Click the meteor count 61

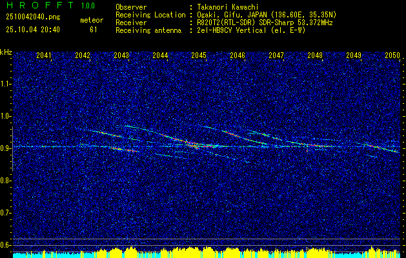(x=93, y=30)
